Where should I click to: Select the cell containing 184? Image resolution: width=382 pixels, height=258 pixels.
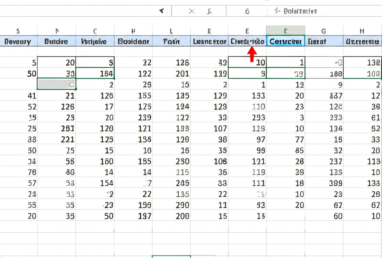tap(95, 73)
